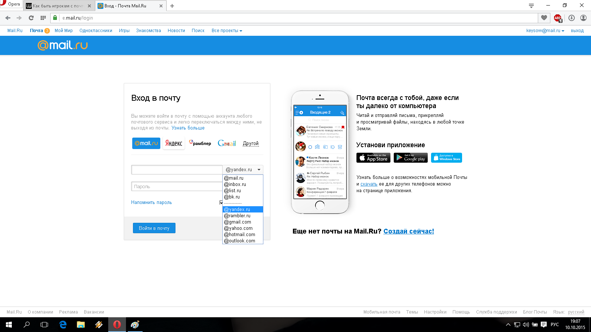This screenshot has width=591, height=332.
Task: Choose @bk.ru from domain list
Action: tap(243, 197)
